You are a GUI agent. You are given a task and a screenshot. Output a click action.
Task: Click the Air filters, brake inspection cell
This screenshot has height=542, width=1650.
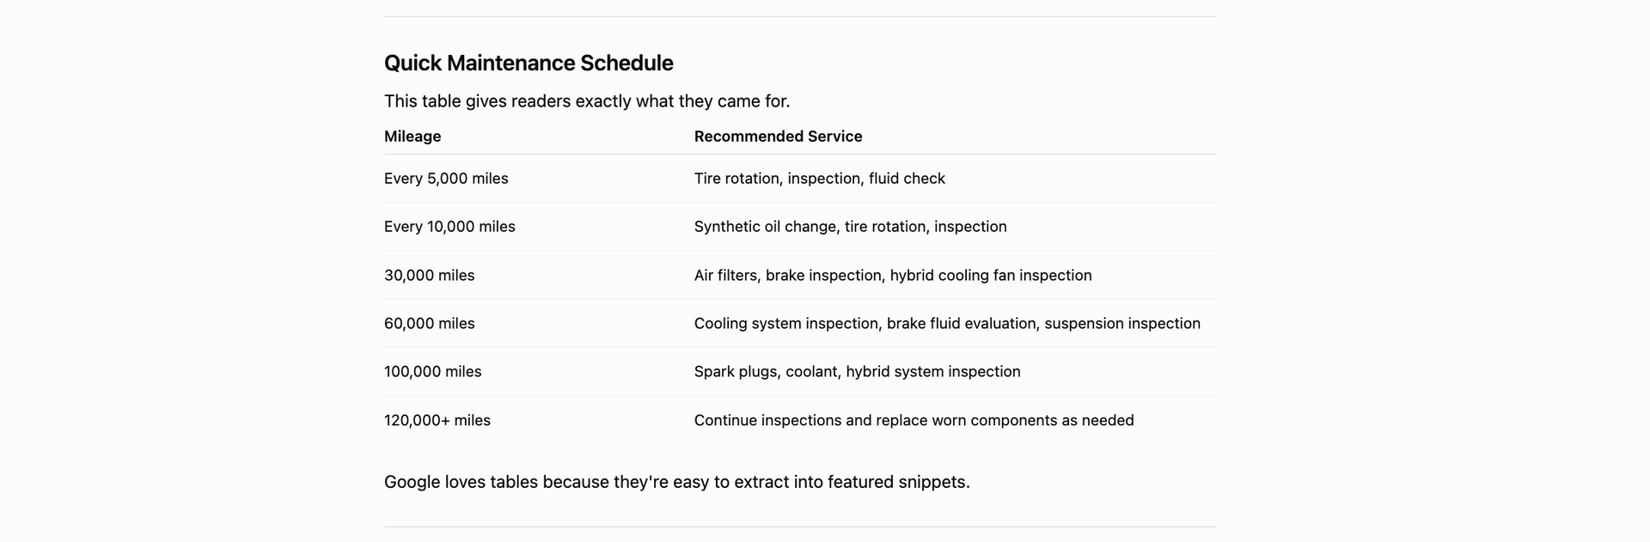(893, 276)
